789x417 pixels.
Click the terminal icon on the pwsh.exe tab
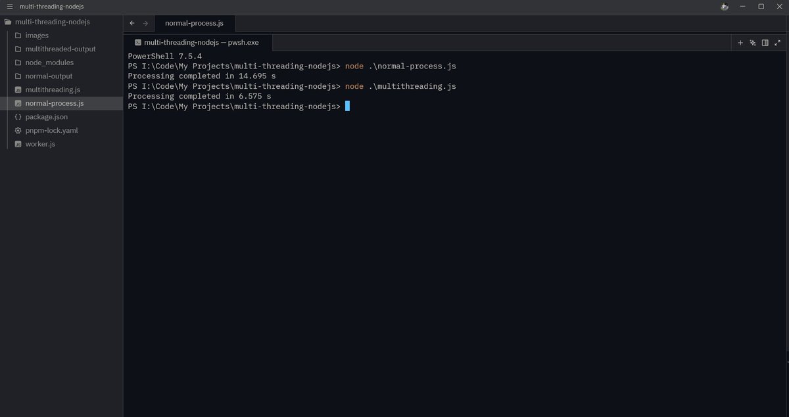(x=138, y=42)
